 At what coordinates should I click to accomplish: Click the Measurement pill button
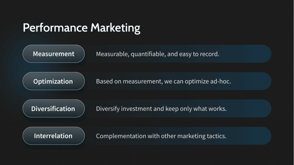tap(53, 54)
